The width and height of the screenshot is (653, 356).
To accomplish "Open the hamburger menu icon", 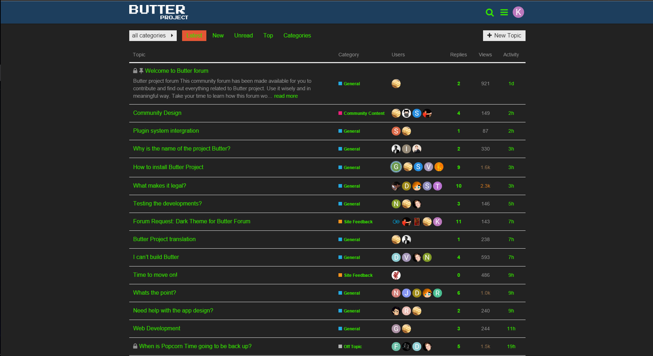I will [x=504, y=12].
